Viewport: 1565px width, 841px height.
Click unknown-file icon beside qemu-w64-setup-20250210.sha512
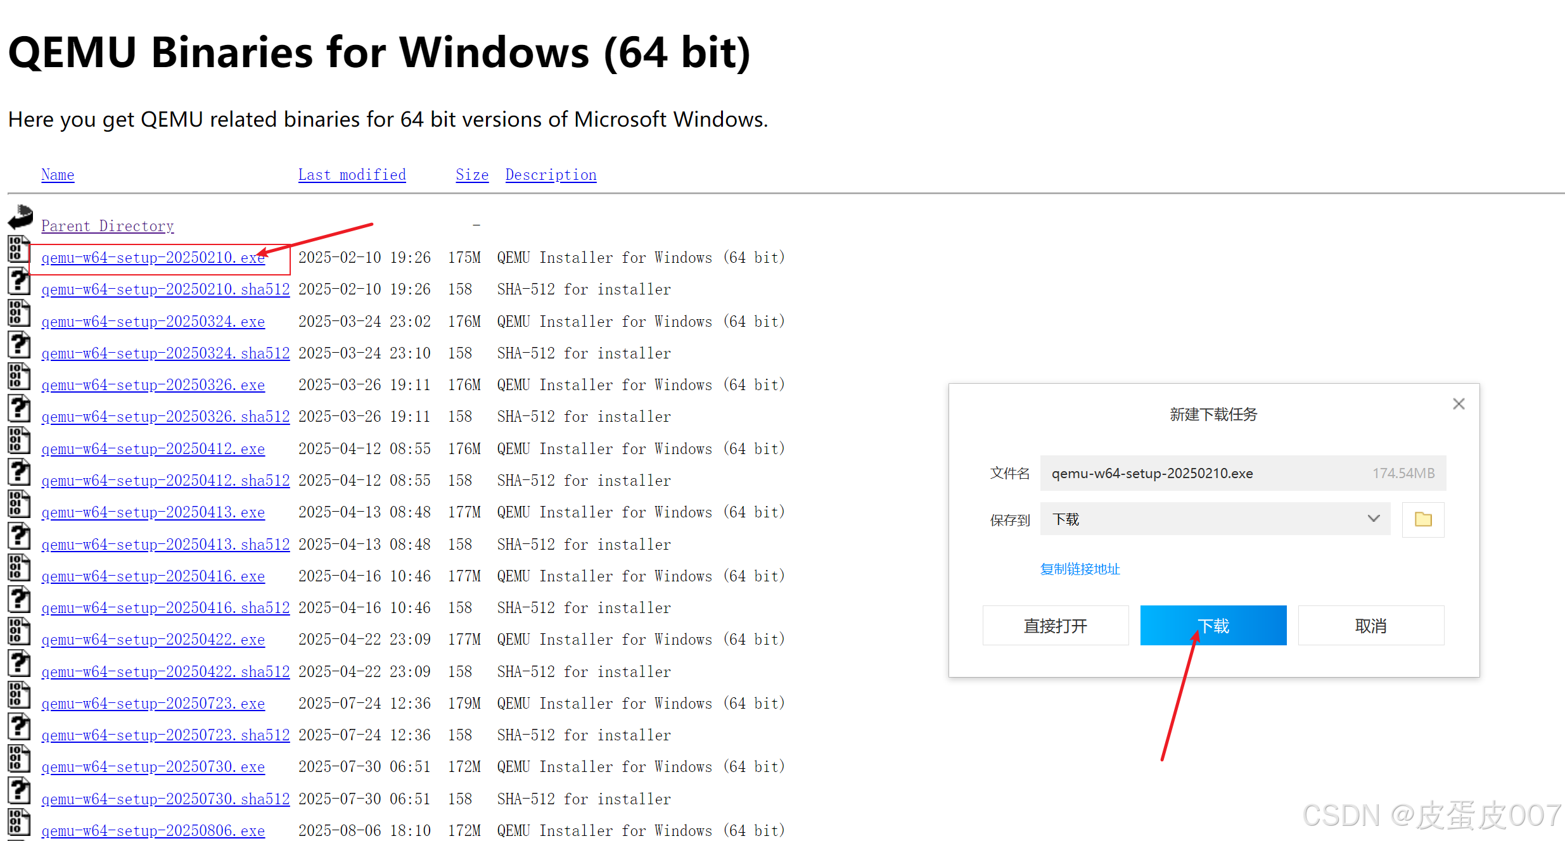[18, 281]
